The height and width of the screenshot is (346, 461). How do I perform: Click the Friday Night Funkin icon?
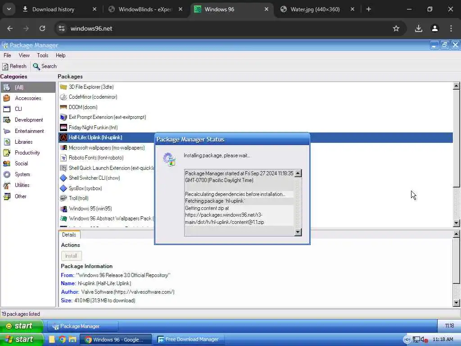tap(63, 127)
